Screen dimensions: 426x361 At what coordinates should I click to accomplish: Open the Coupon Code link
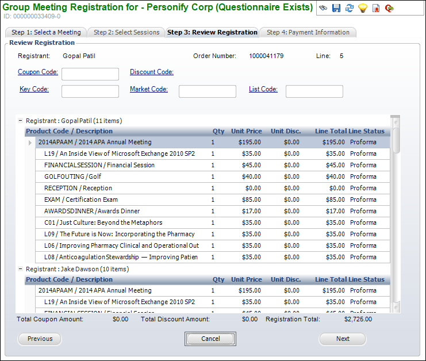(38, 72)
